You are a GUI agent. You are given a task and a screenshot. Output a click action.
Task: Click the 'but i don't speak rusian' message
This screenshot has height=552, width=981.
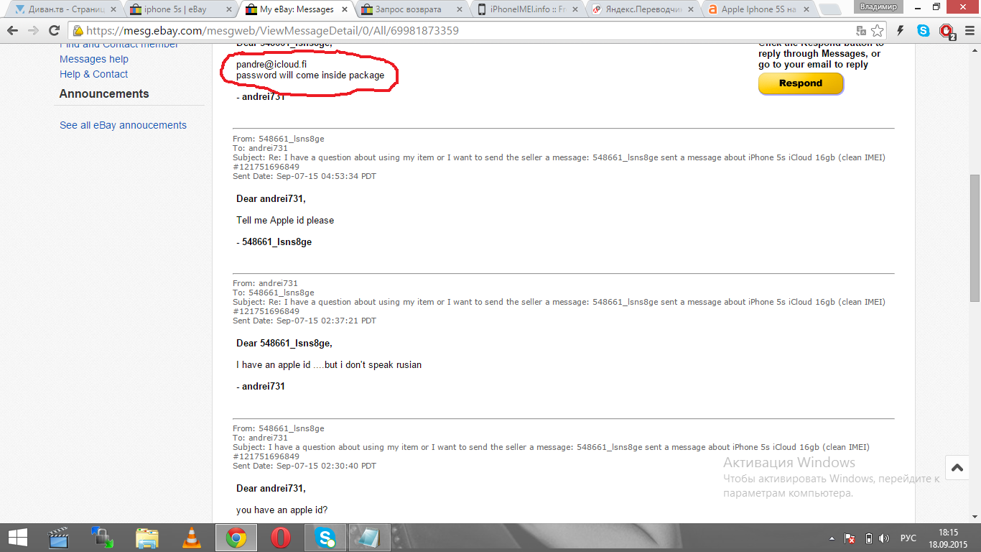click(x=329, y=364)
